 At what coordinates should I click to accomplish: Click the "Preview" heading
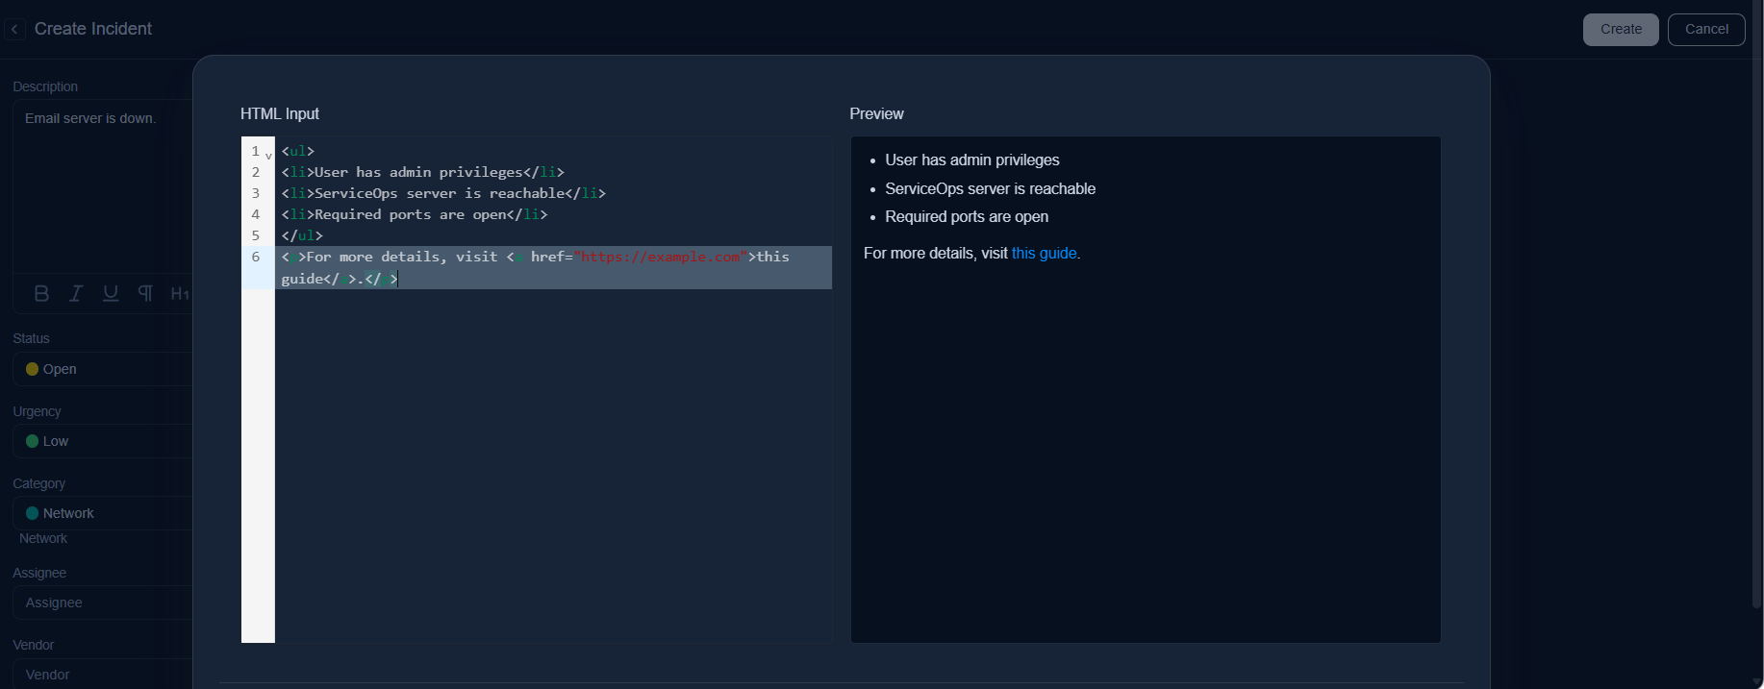[x=876, y=113]
